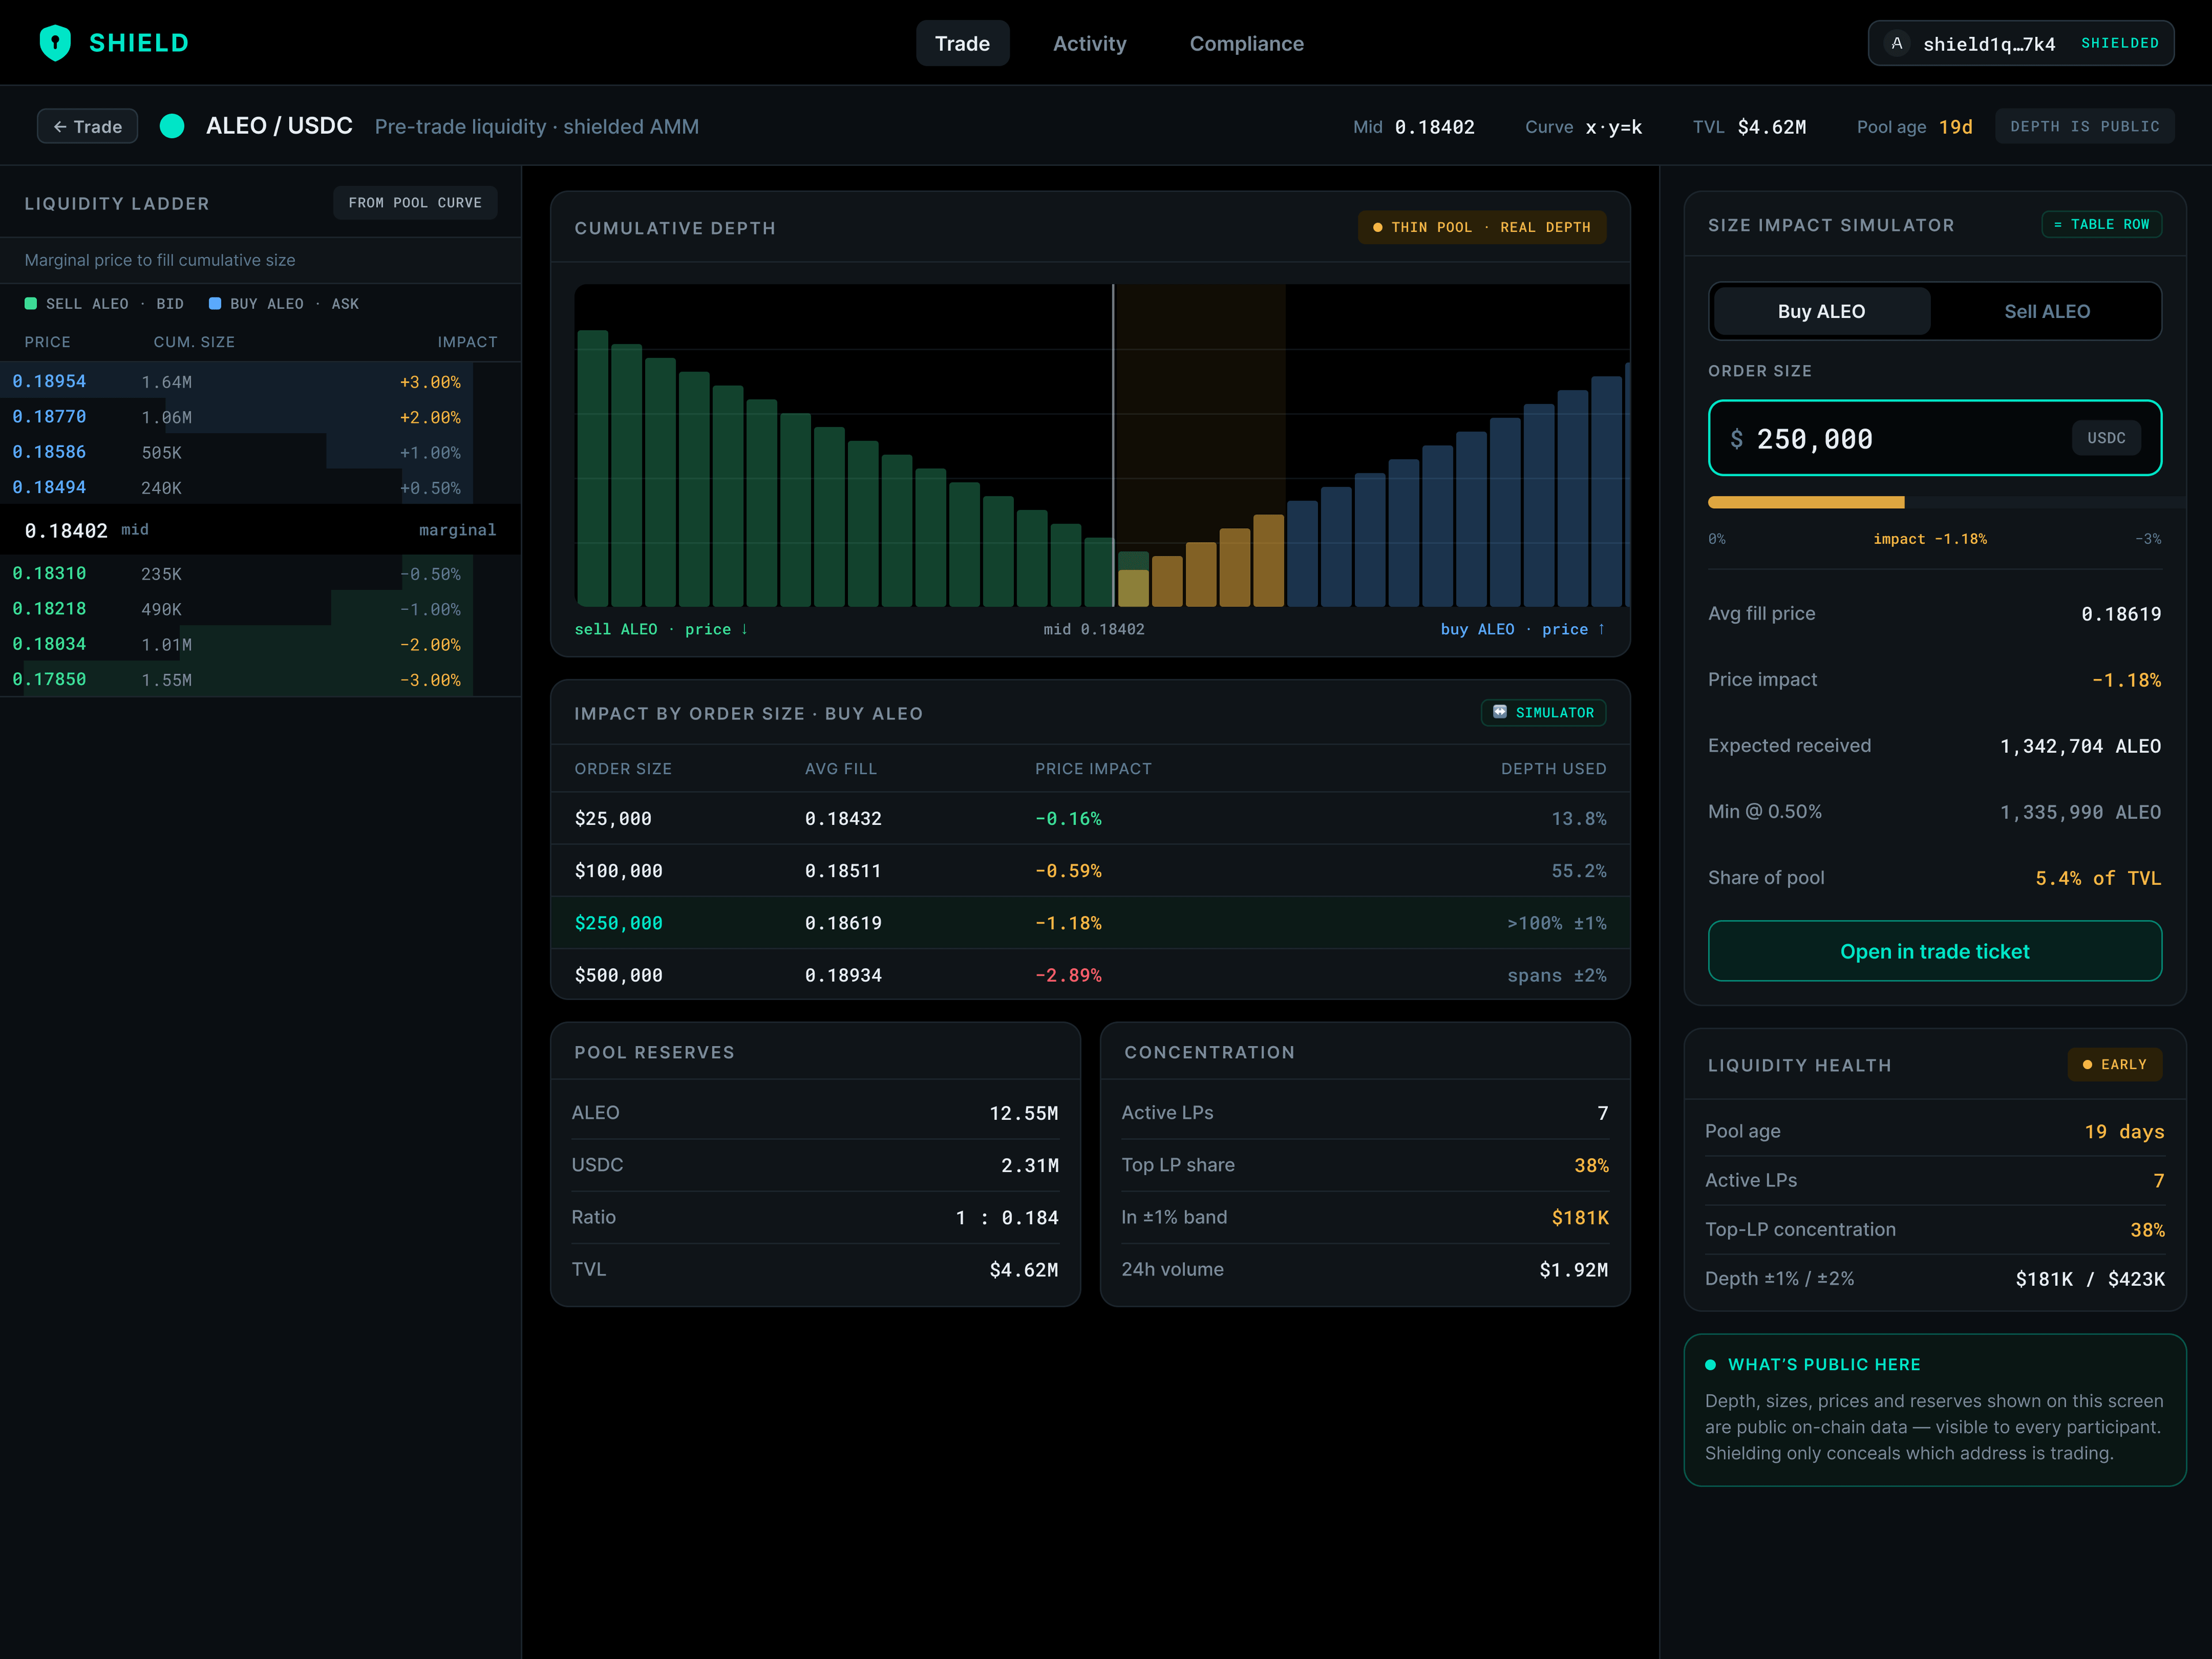
Task: Click the teal ALEO token circle icon
Action: pyautogui.click(x=172, y=126)
